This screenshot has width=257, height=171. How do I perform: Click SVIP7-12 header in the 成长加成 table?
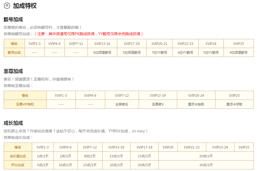tap(90, 147)
